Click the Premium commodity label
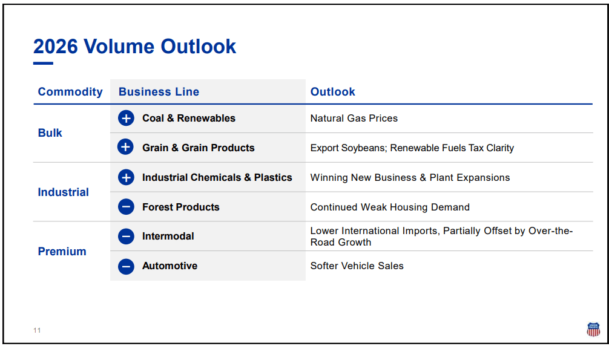Viewport: 609px width, 346px height. pos(62,252)
